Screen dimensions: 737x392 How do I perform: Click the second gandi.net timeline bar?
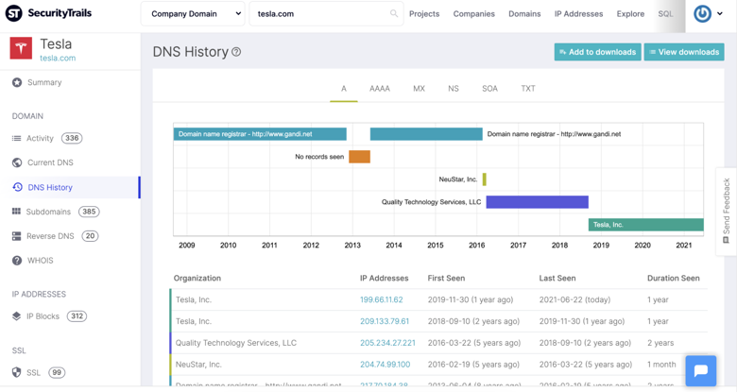426,134
